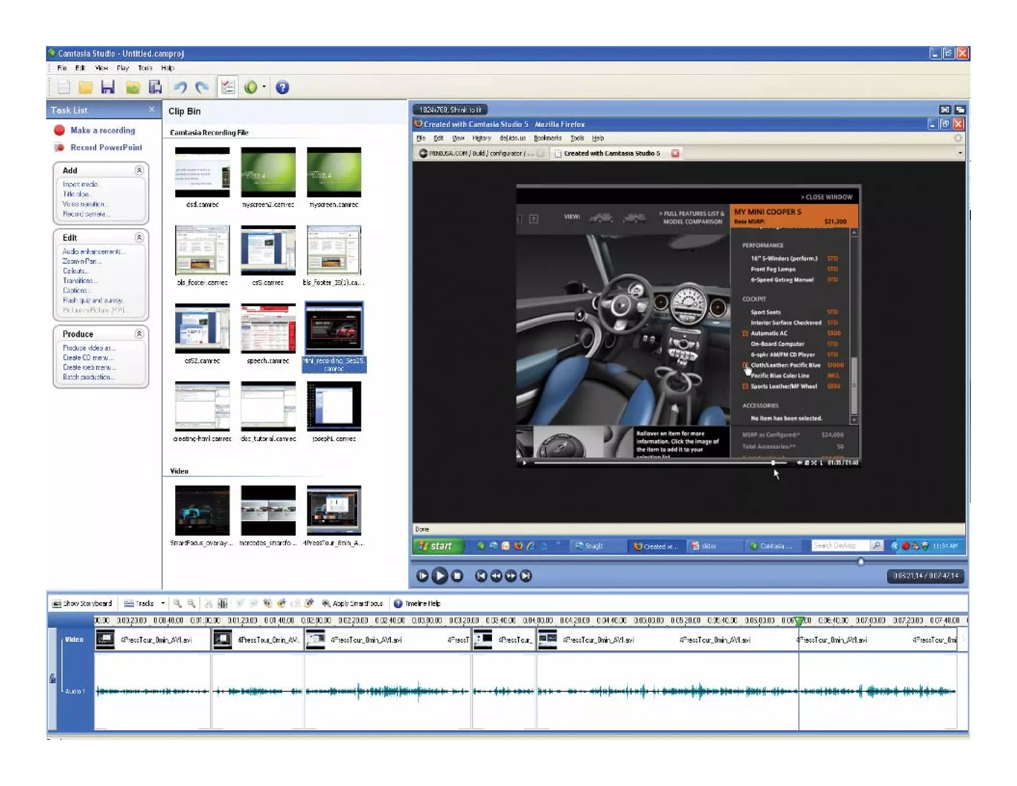The width and height of the screenshot is (1017, 786).
Task: Open Help via the blue question mark icon
Action: point(282,87)
